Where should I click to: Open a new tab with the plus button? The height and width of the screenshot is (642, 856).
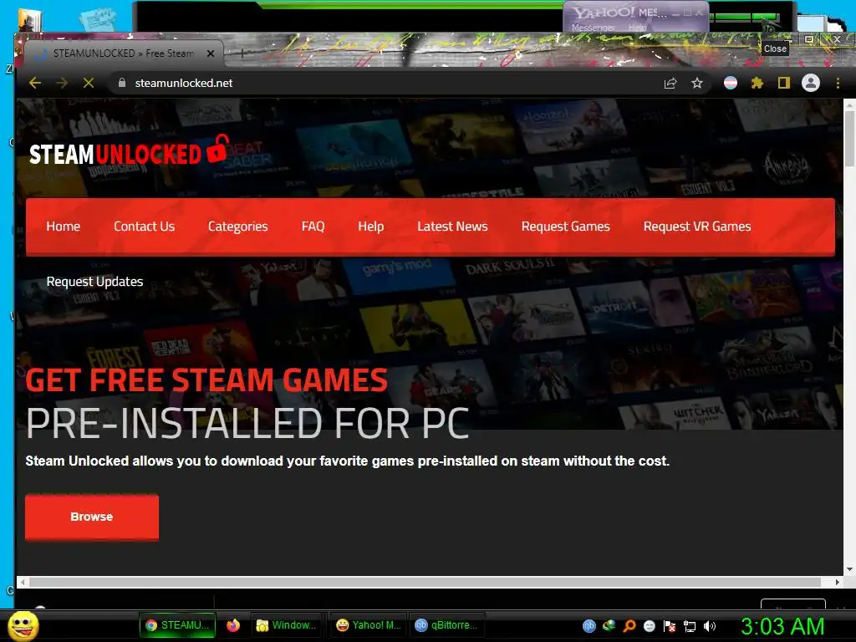pyautogui.click(x=242, y=53)
